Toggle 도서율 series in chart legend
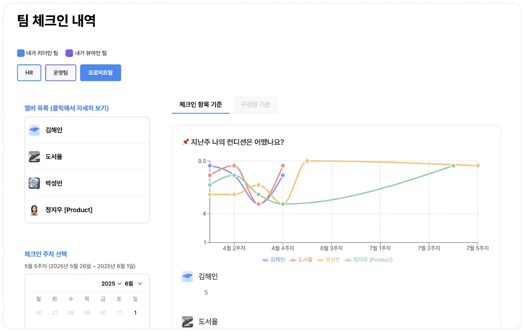 pyautogui.click(x=301, y=260)
